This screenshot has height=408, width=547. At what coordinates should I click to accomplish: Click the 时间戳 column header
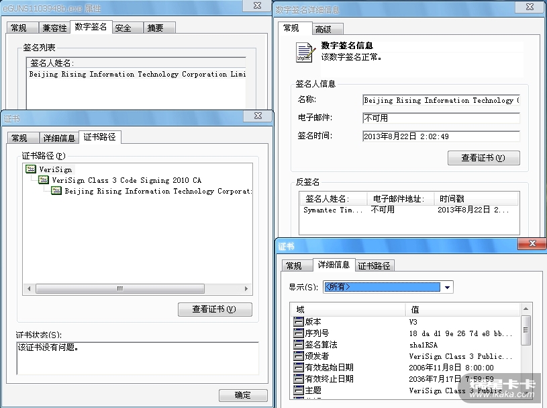pyautogui.click(x=476, y=199)
